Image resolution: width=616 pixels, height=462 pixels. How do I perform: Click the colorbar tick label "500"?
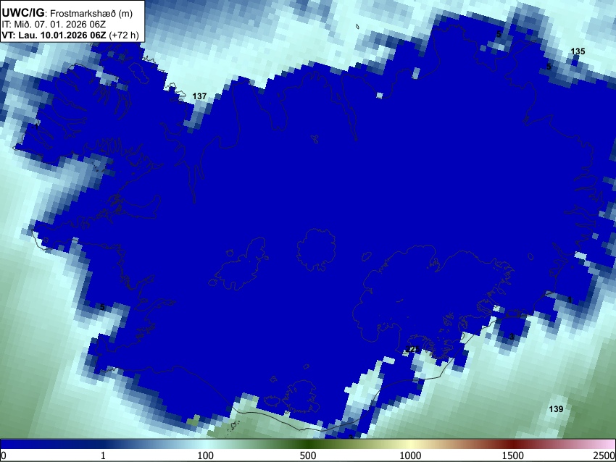(308, 455)
